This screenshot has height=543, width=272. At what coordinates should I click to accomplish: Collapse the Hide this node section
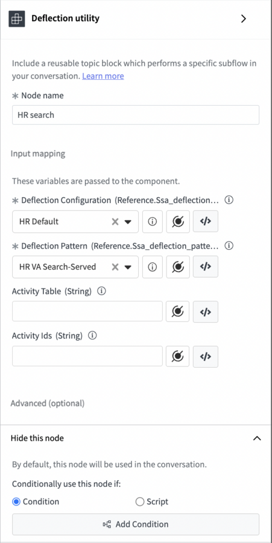point(257,438)
